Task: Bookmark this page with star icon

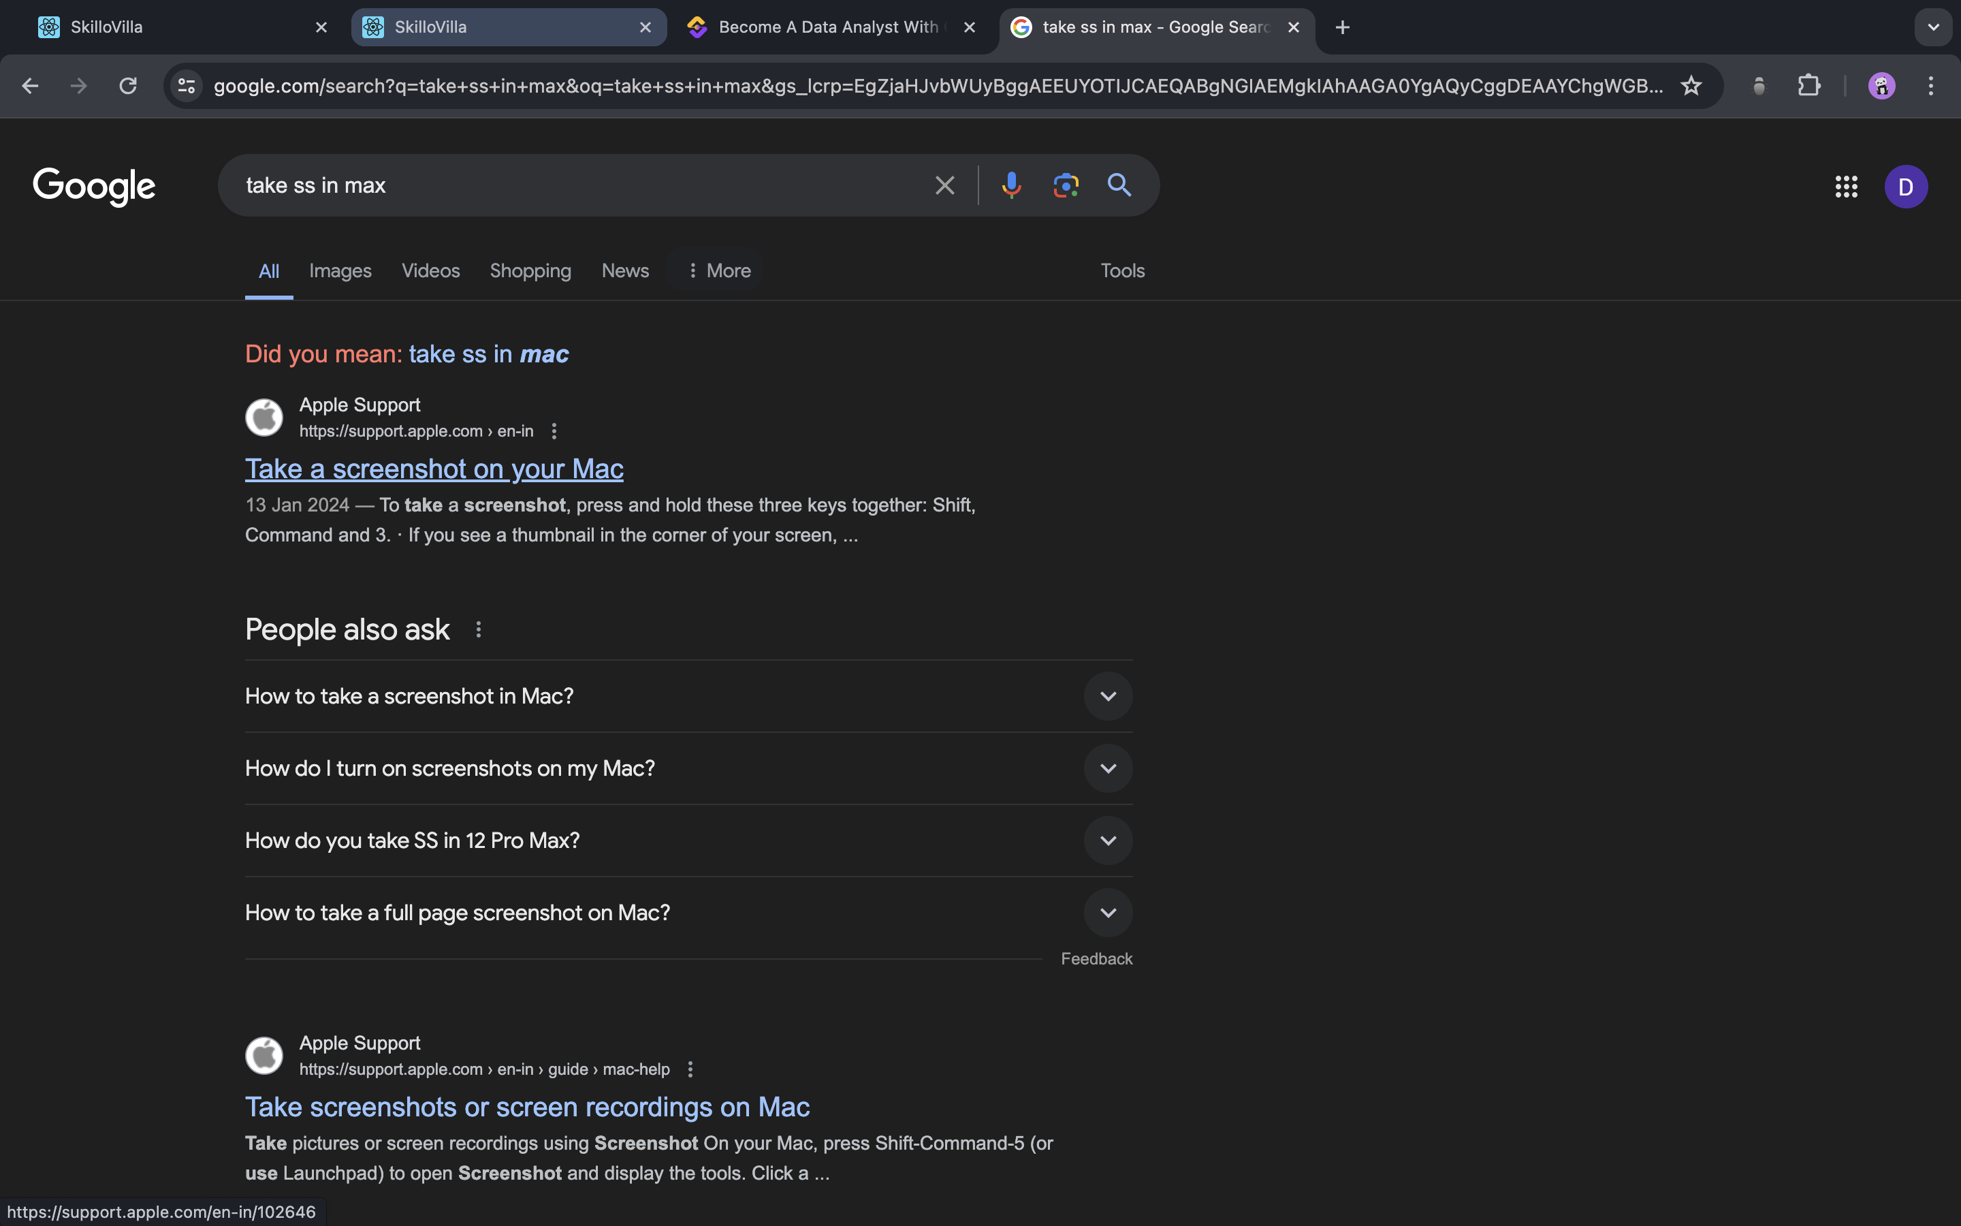Action: click(1691, 86)
